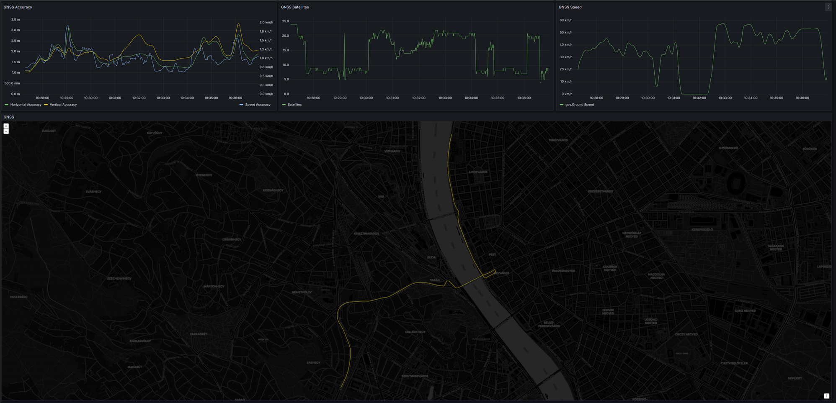Open Horizontal Accuracy green color swatch

6,105
